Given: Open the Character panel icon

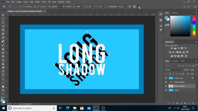Looking at the screenshot, I should [161, 26].
